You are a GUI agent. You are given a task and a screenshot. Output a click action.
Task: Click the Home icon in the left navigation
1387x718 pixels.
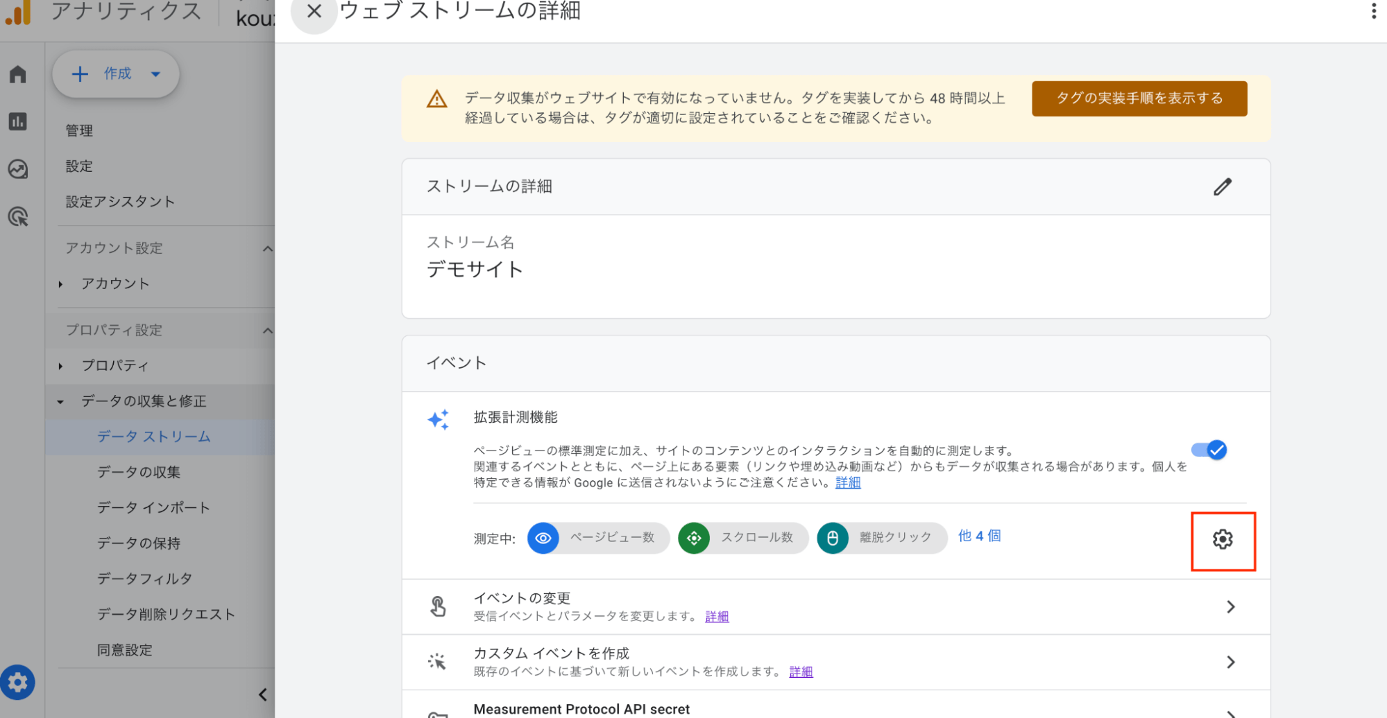[17, 73]
